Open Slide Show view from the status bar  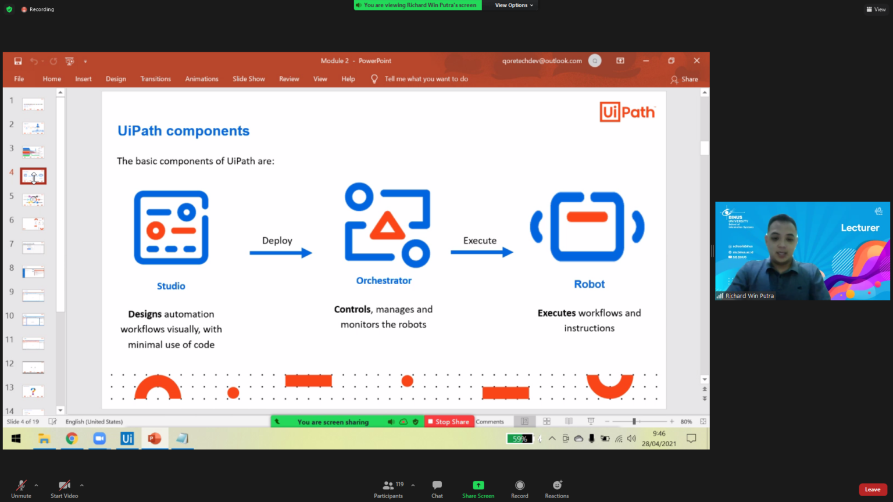pos(591,421)
